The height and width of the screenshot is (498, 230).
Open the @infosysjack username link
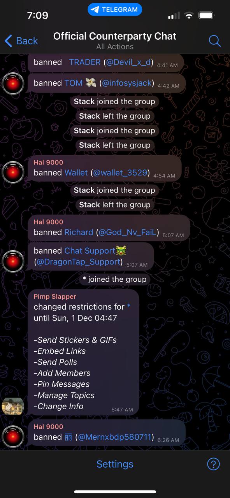tap(127, 83)
